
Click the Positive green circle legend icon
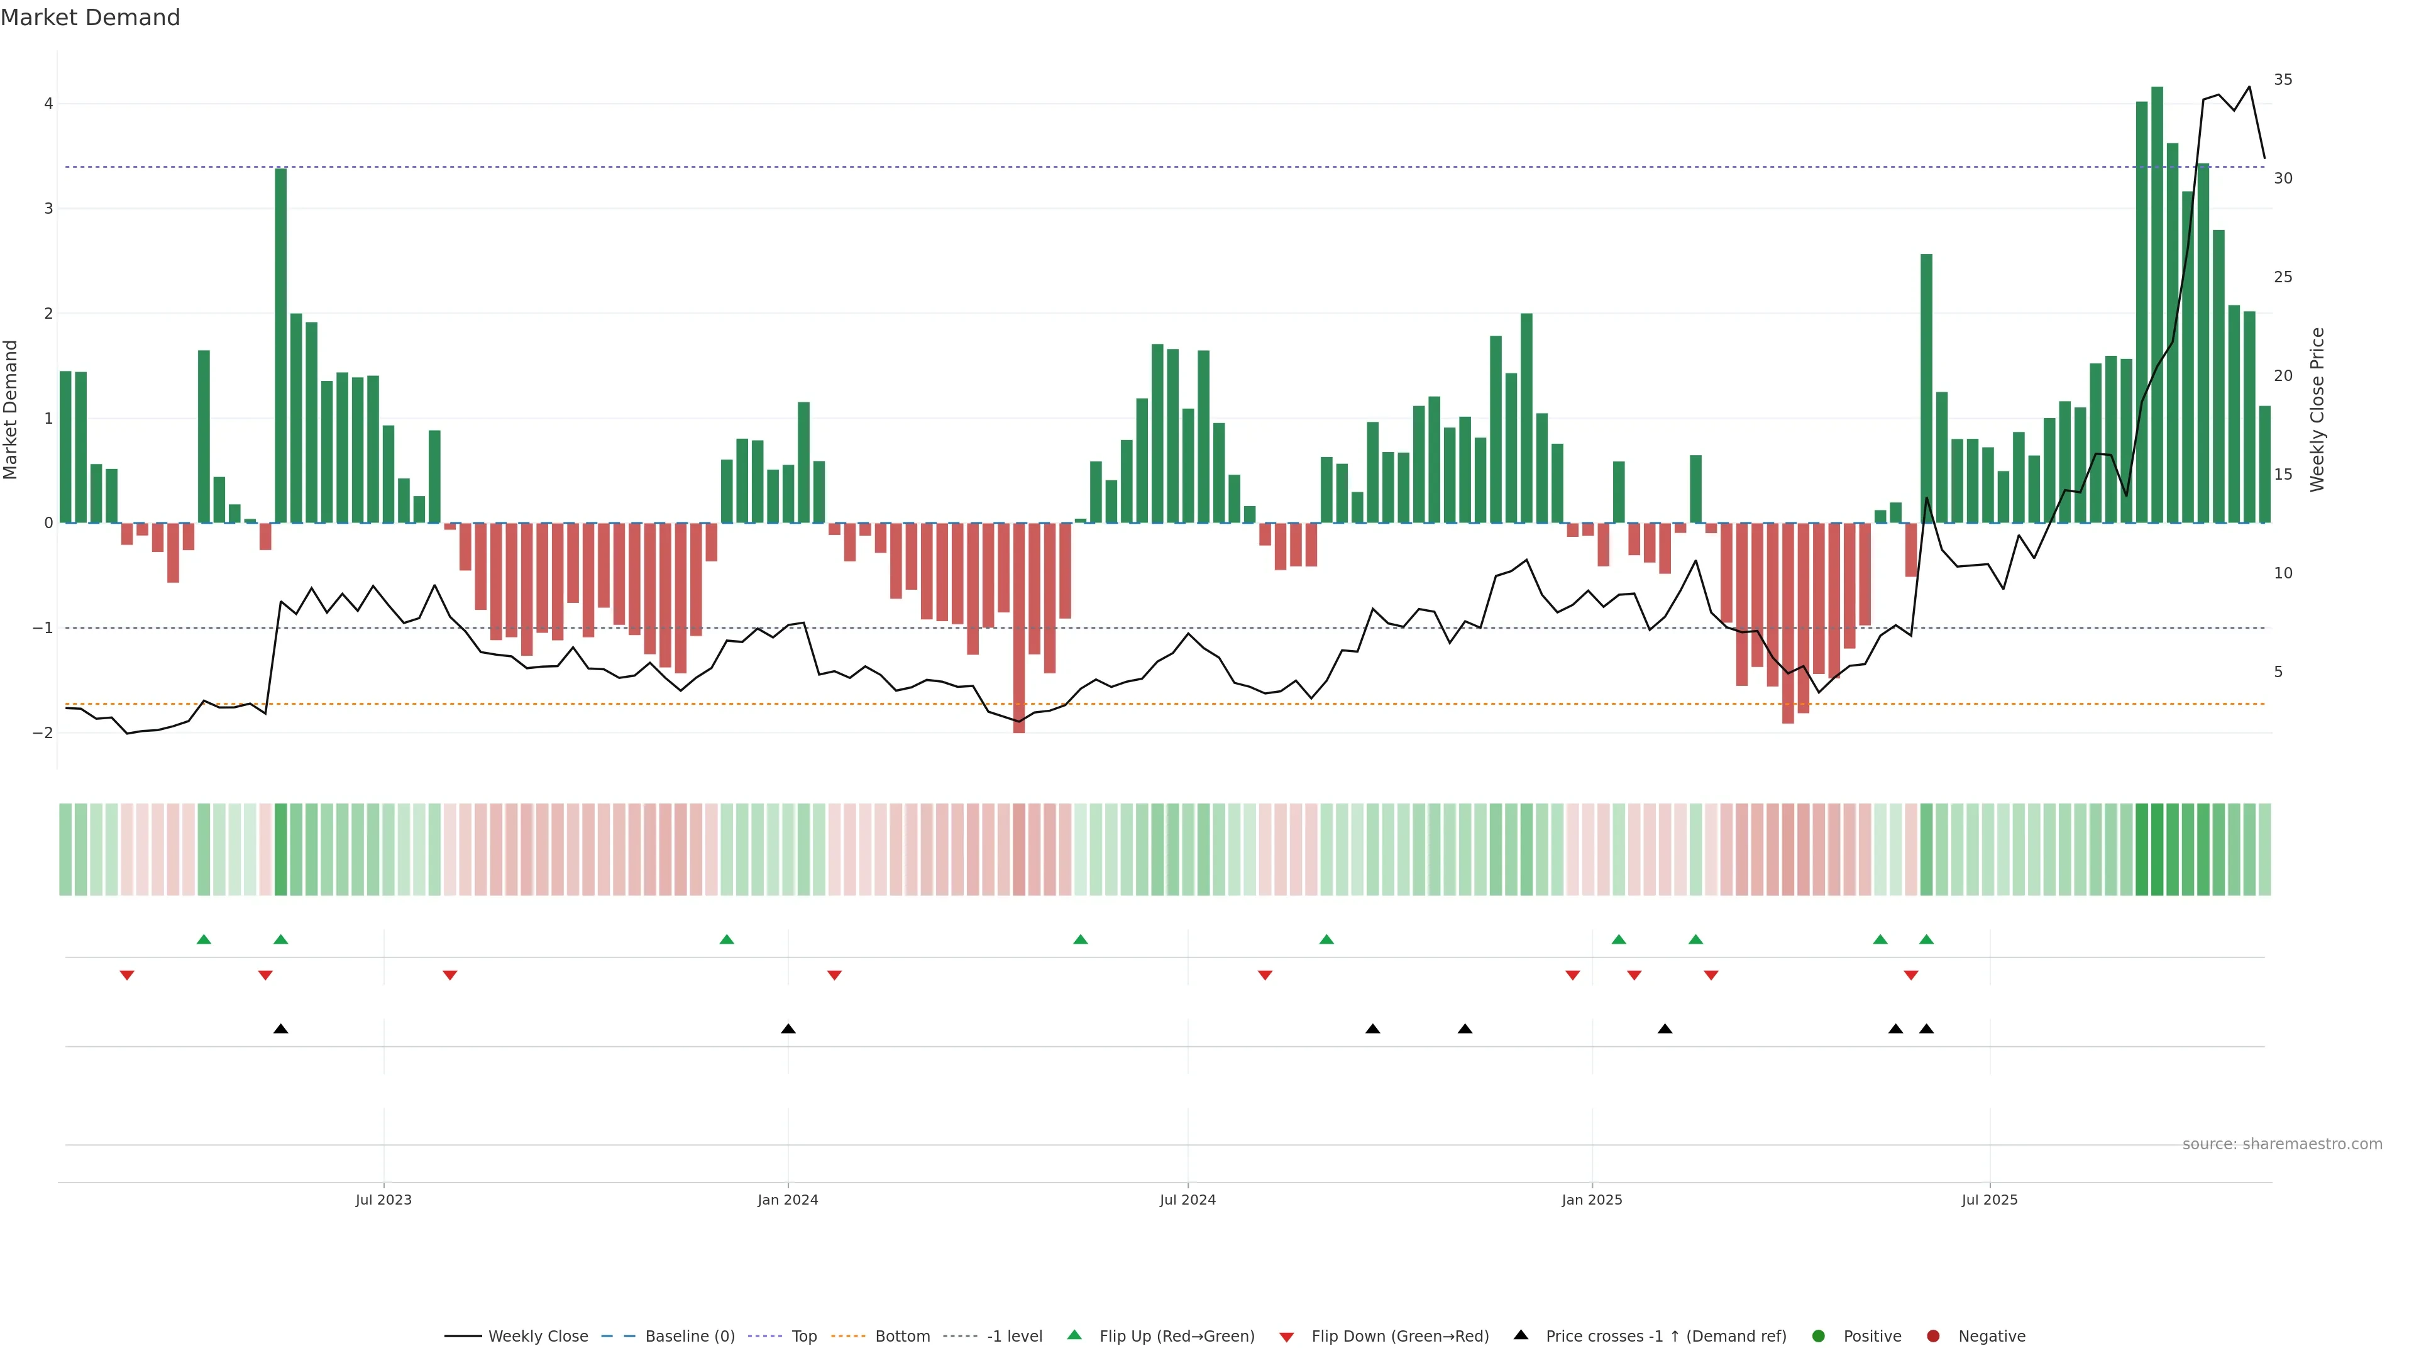pos(1819,1335)
